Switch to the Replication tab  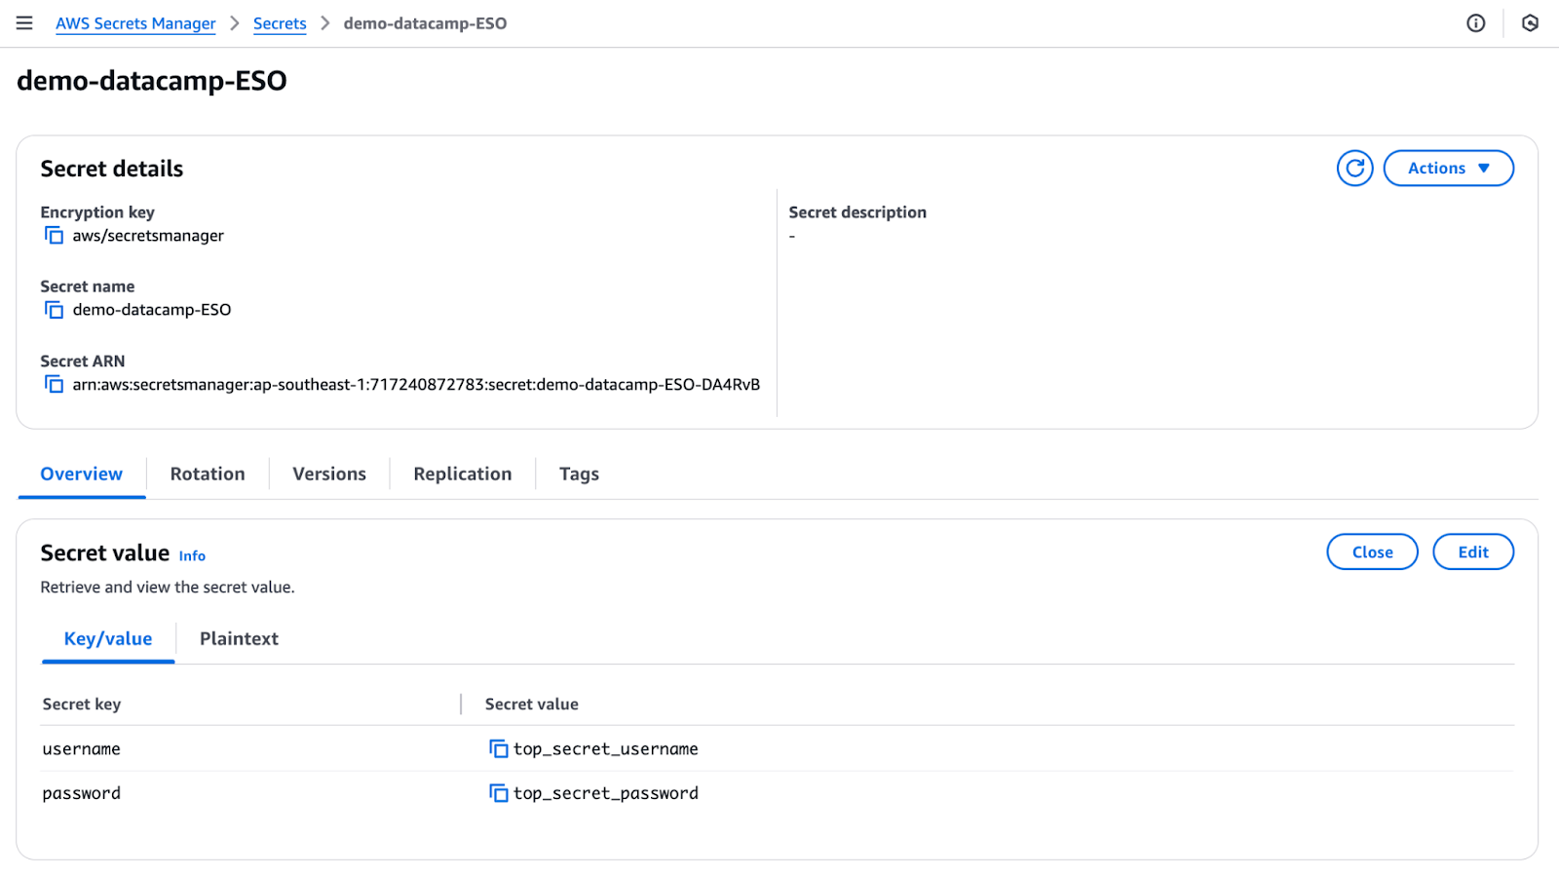click(x=463, y=474)
